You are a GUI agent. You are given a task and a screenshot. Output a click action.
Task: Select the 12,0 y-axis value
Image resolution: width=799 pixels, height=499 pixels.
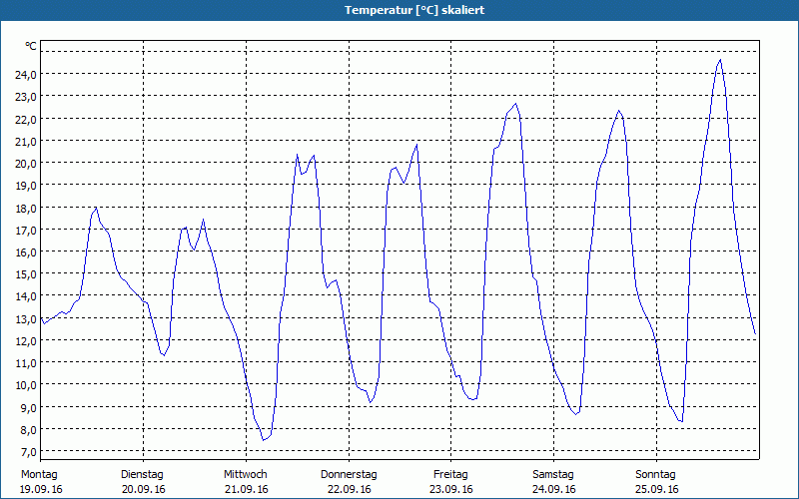[26, 340]
